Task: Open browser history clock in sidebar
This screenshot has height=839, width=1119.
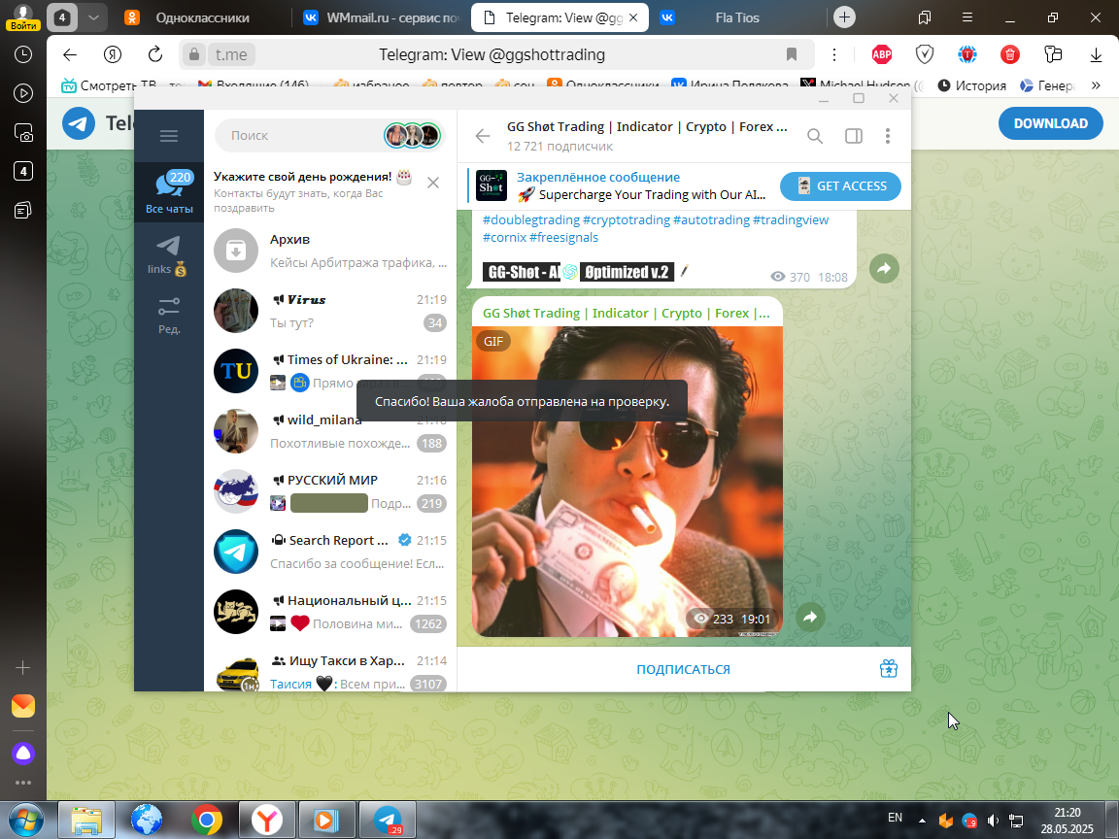Action: [23, 54]
